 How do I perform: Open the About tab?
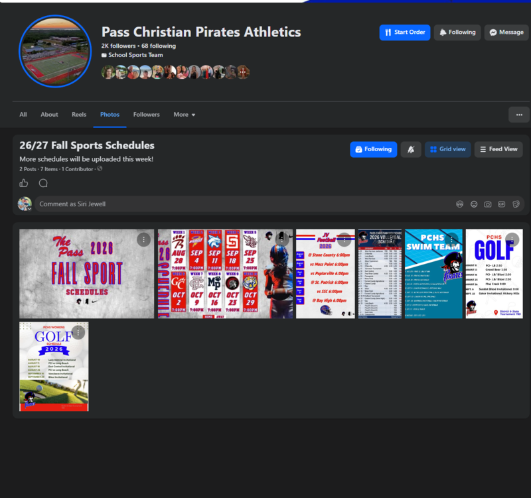49,115
